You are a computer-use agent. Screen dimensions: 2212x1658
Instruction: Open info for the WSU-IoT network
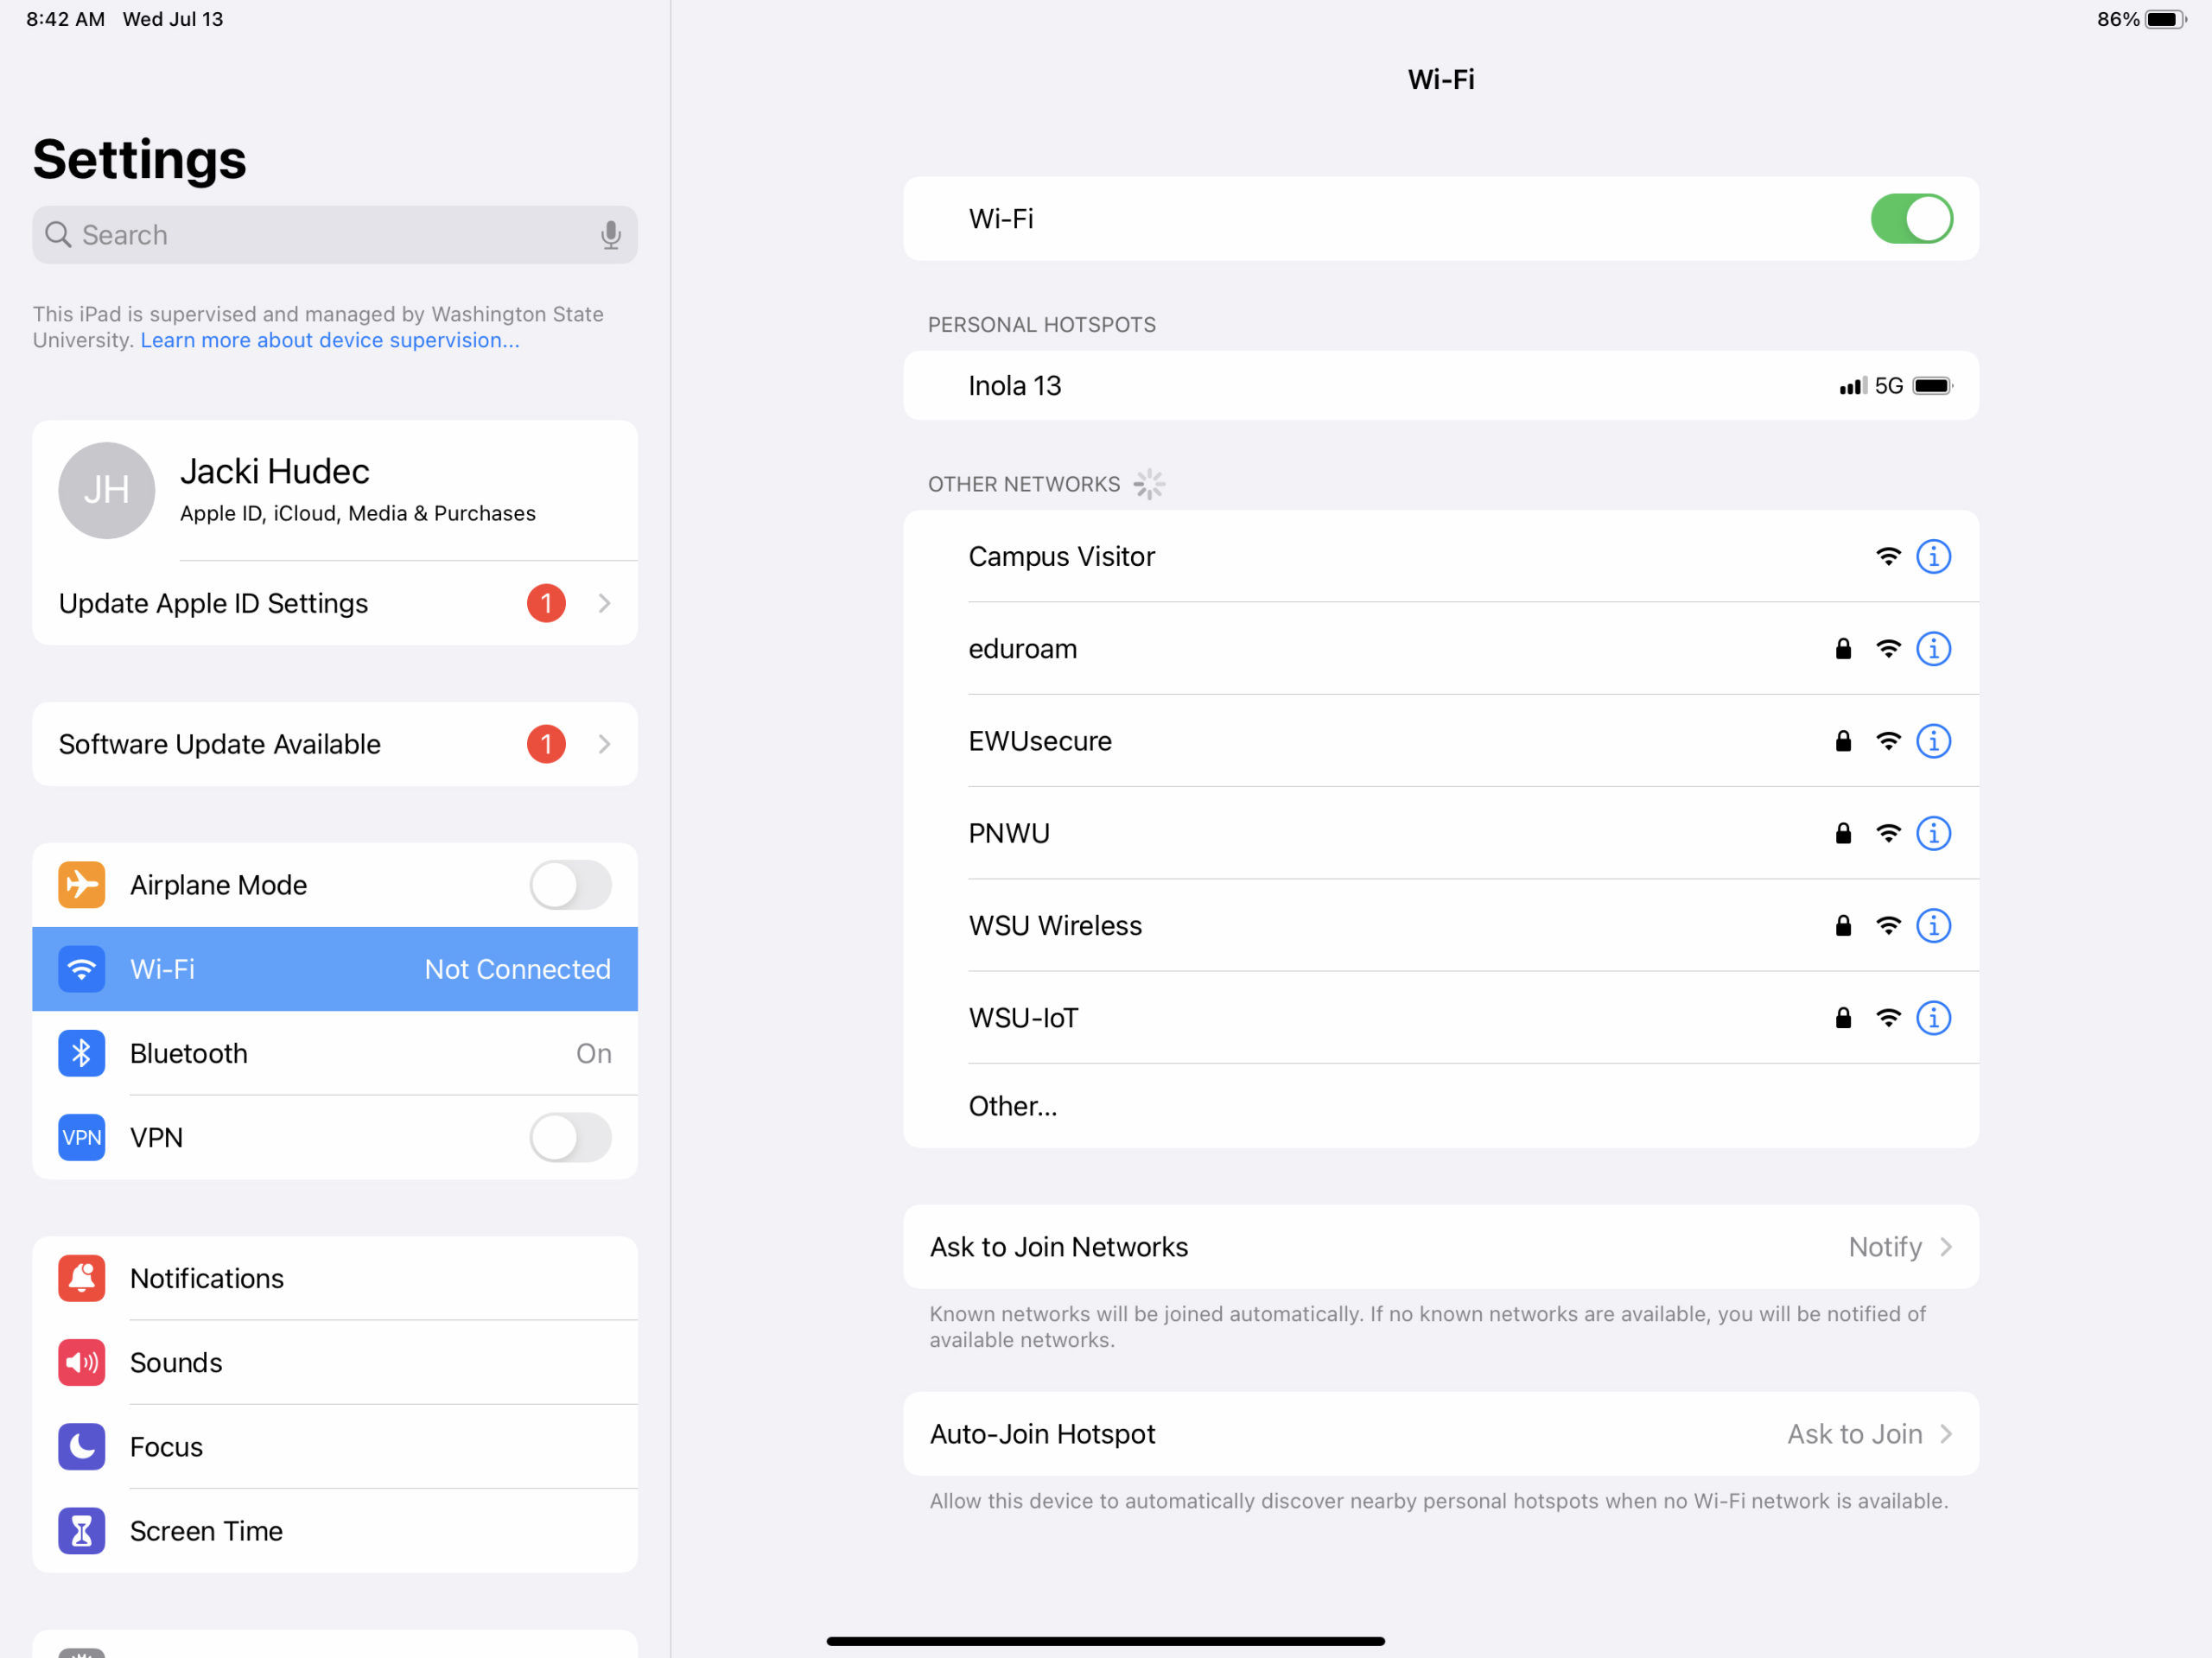tap(1933, 1017)
